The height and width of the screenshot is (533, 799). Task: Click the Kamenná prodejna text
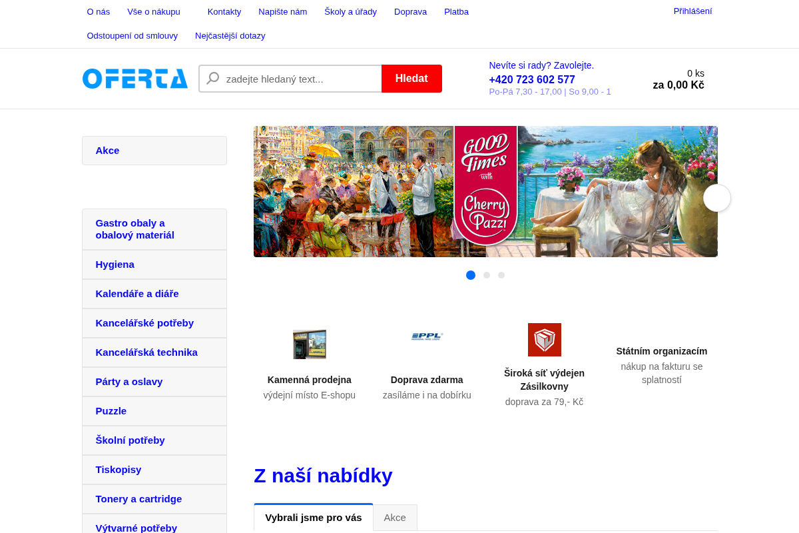point(310,380)
